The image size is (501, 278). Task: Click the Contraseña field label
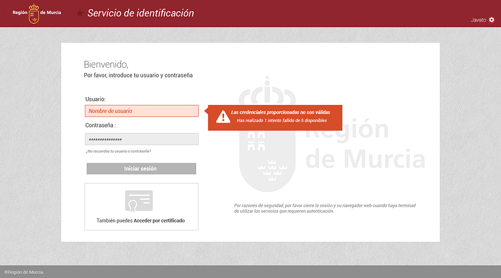point(101,126)
